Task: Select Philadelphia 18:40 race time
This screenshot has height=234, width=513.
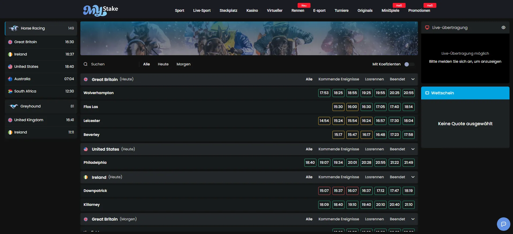Action: (310, 162)
